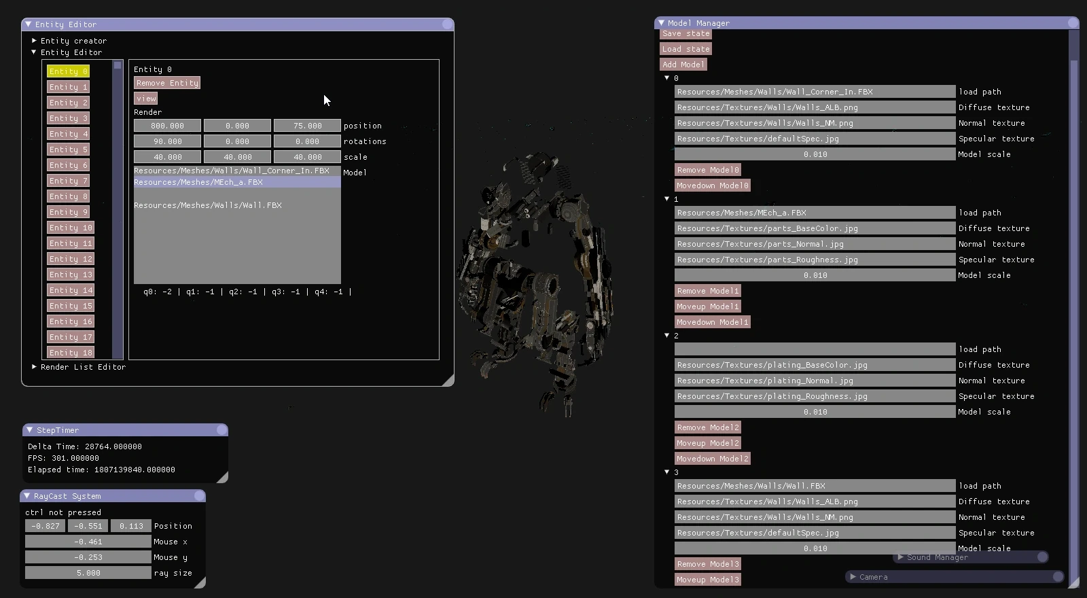
Task: Expand the collapsed Sound Manager window
Action: (x=901, y=557)
